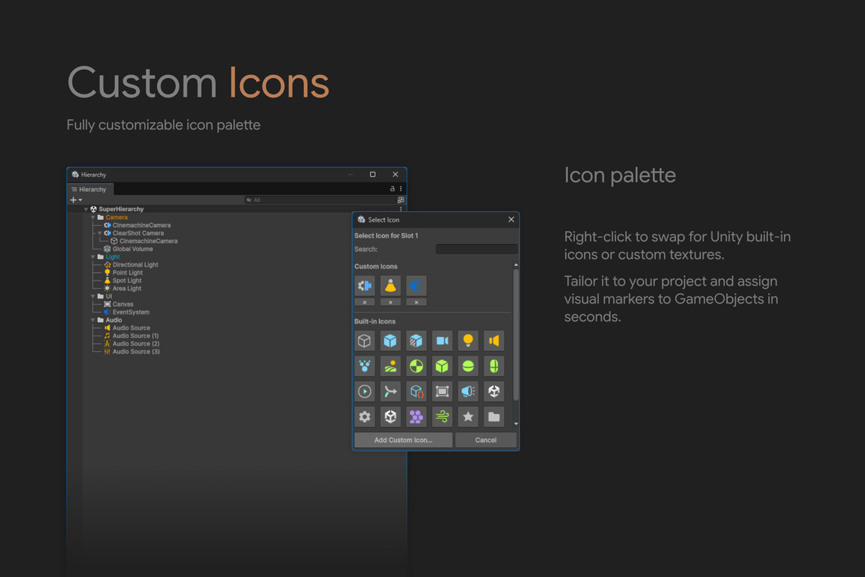Maximize the Hierarchy window

[x=373, y=175]
